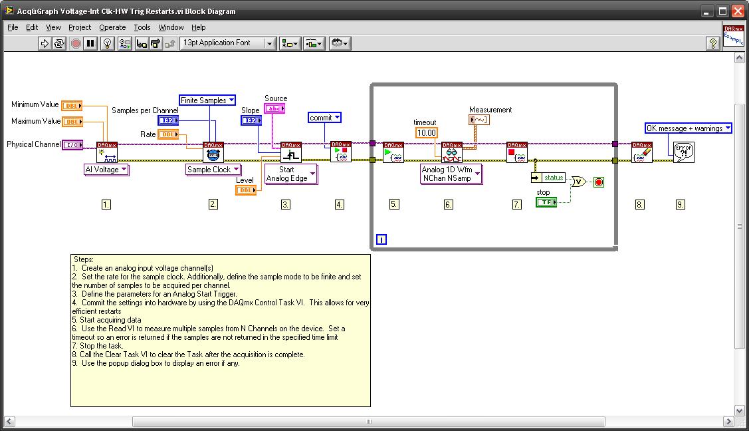Select the Maximum Value DBL terminal
Viewport: 749px width, 431px height.
pos(72,121)
